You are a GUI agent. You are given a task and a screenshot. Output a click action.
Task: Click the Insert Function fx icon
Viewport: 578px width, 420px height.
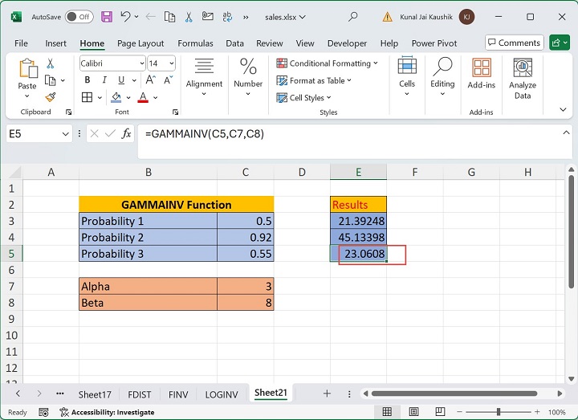126,134
